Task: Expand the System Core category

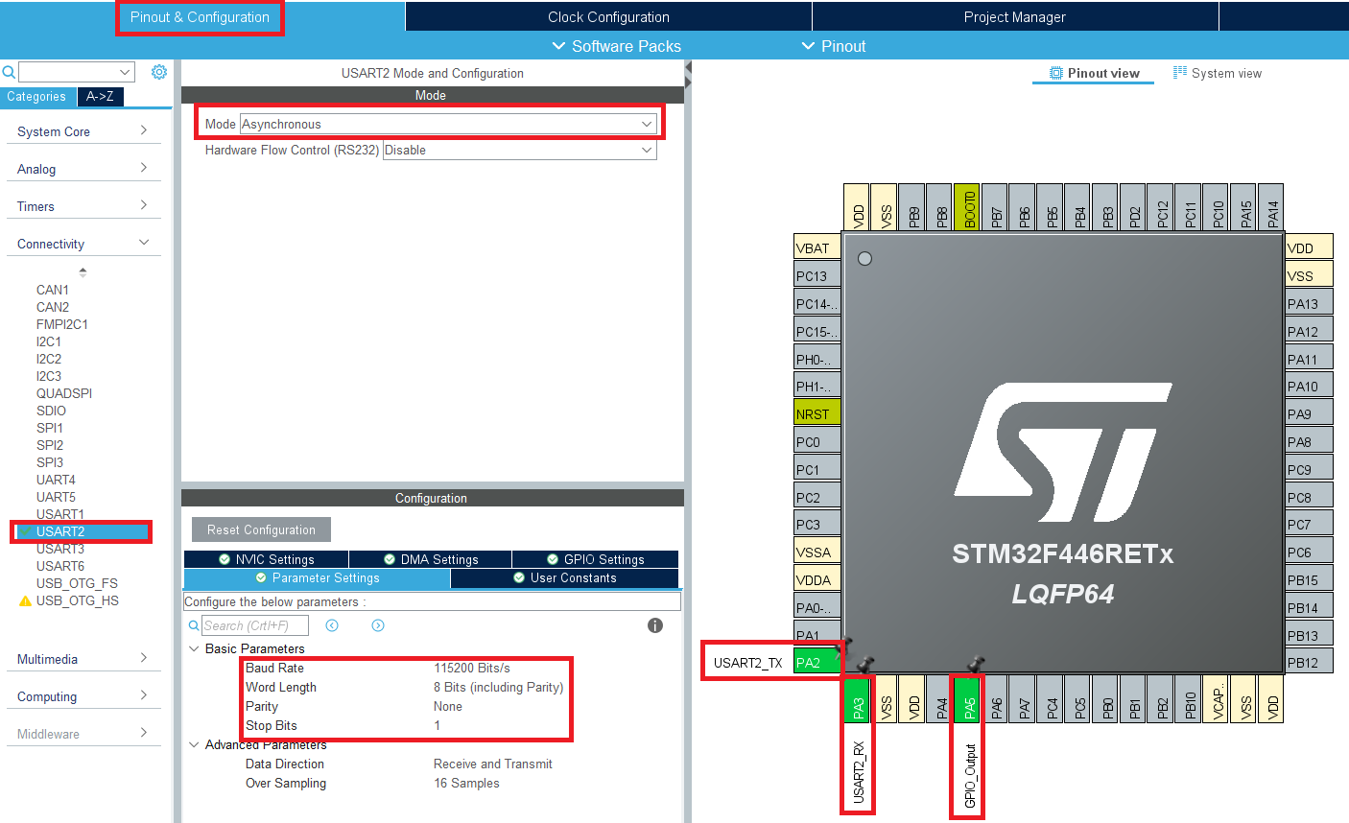Action: (83, 131)
